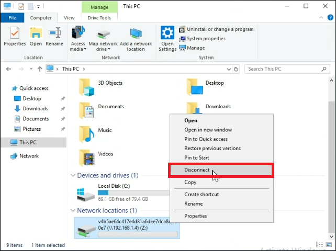
Task: Open the Drive Tools tab
Action: 99,18
